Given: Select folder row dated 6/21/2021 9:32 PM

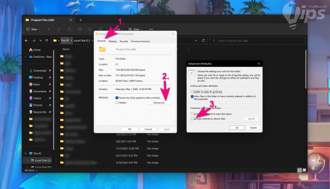Looking at the screenshot, I should pyautogui.click(x=109, y=156).
